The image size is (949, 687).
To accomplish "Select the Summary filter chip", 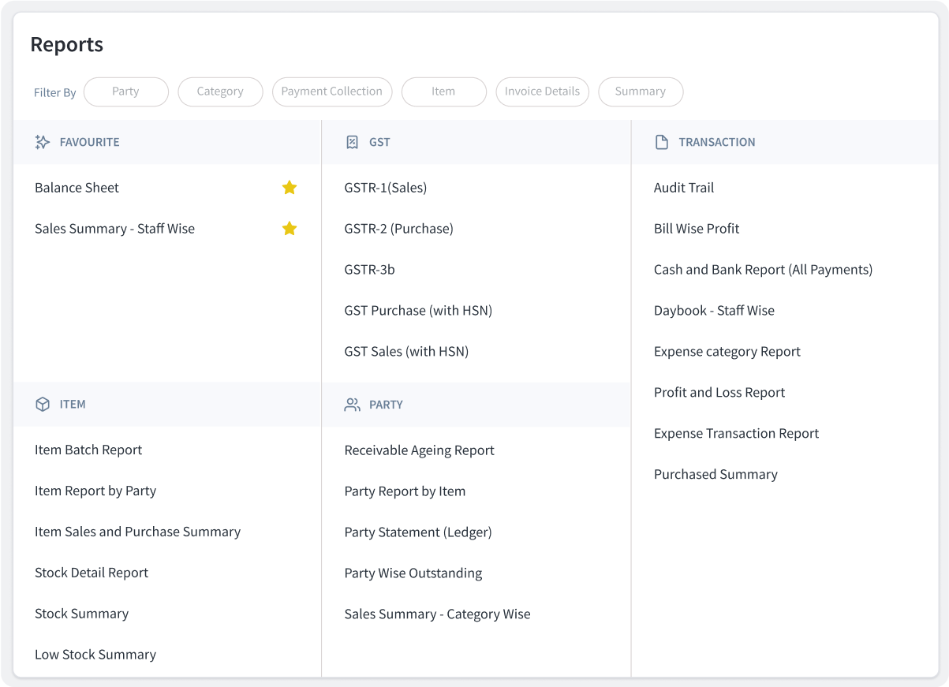I will tap(641, 91).
